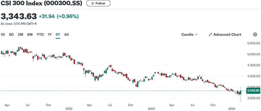
Task: Click the star Follow button
Action: coord(98,3)
